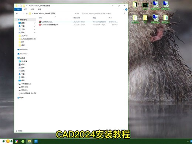Viewport: 192px width, 144px height.
Task: Click the search magnifier icon
Action: 124,14
